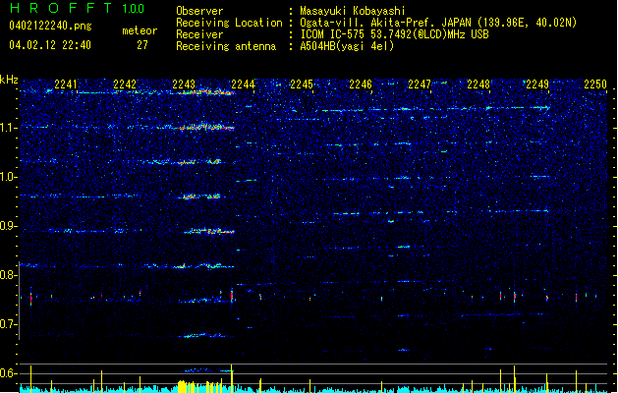This screenshot has width=618, height=393.
Task: Click the 0.6 kHz axis label
Action: coord(9,373)
